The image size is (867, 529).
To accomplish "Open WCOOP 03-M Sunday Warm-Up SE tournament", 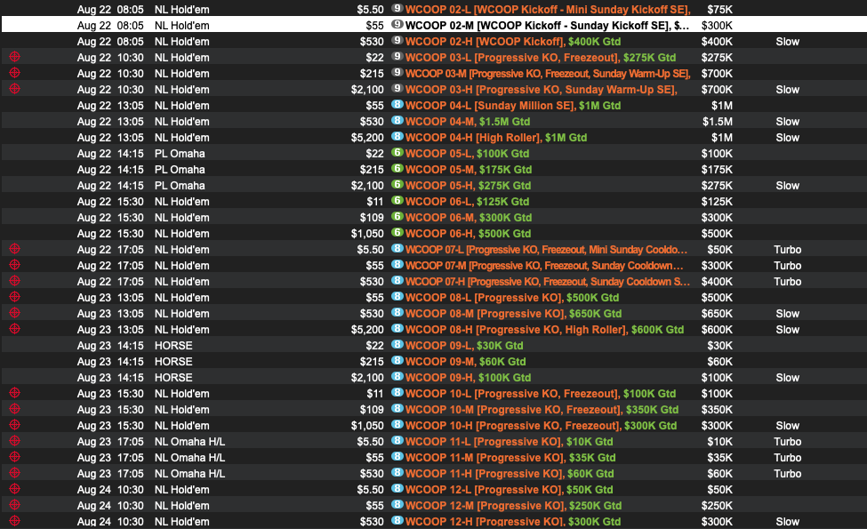I will point(548,74).
